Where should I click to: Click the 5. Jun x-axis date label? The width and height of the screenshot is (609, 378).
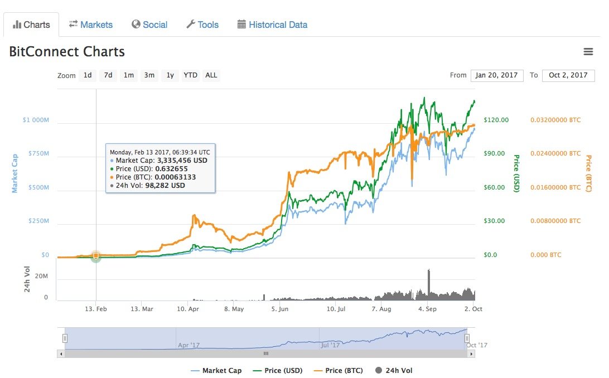coord(279,309)
